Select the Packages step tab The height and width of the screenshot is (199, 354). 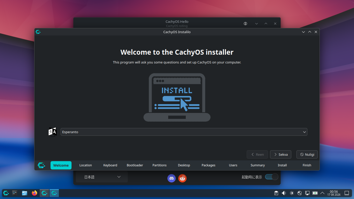tap(209, 165)
